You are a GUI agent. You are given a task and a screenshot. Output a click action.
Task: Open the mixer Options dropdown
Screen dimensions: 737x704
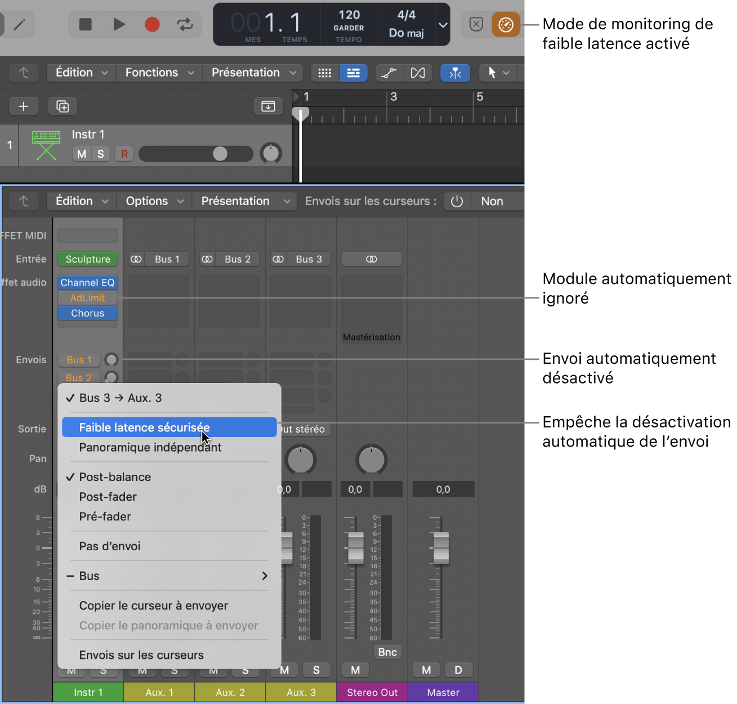click(154, 202)
